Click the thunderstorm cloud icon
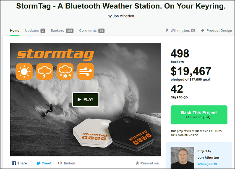The width and height of the screenshot is (235, 169). pos(44,71)
